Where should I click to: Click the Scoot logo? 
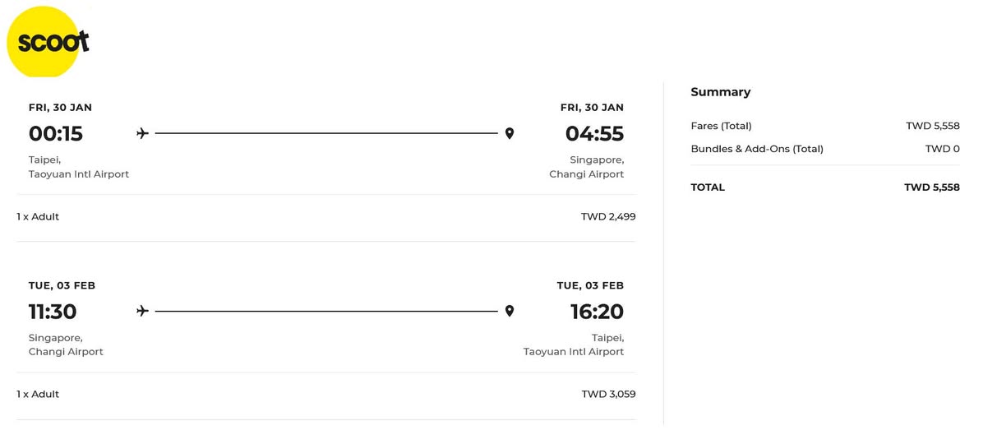coord(48,42)
